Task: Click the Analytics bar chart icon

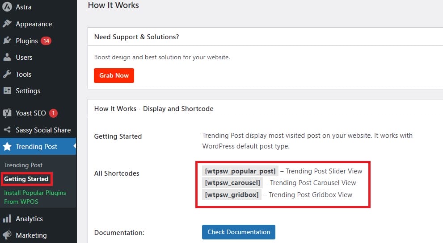Action: [x=7, y=219]
